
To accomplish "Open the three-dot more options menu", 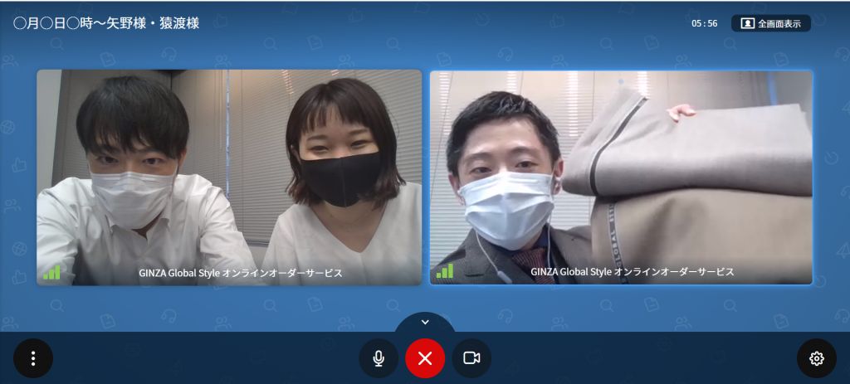I will click(33, 358).
